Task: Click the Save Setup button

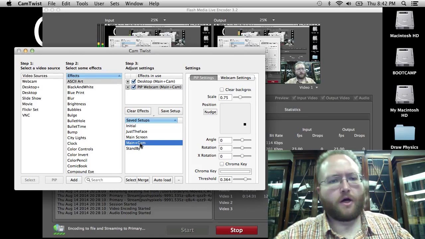Action: coord(170,111)
